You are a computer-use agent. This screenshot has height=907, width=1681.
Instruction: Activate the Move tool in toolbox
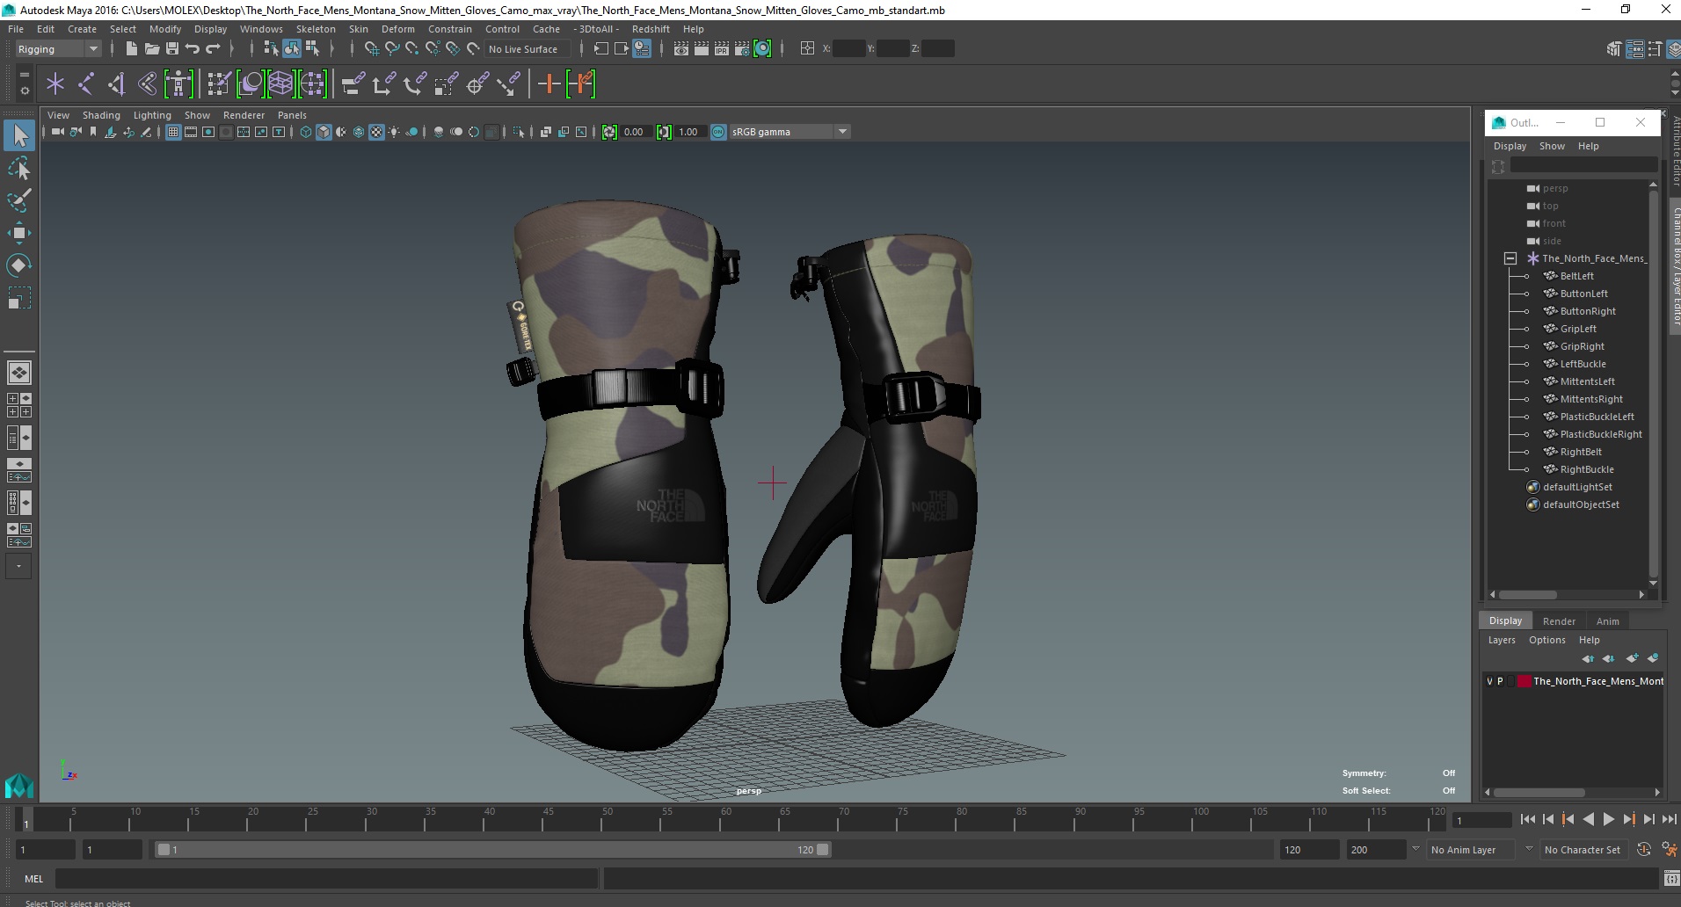19,233
